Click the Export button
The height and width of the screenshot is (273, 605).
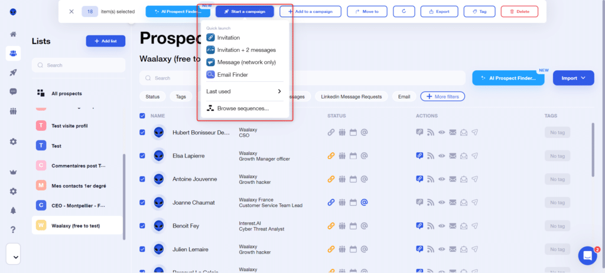(439, 12)
